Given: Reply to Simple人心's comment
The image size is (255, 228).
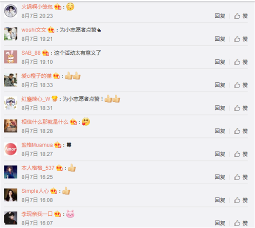Looking at the screenshot, I should [220, 200].
